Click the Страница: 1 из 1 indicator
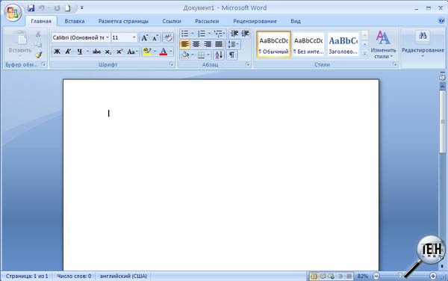The image size is (448, 281). tap(27, 276)
